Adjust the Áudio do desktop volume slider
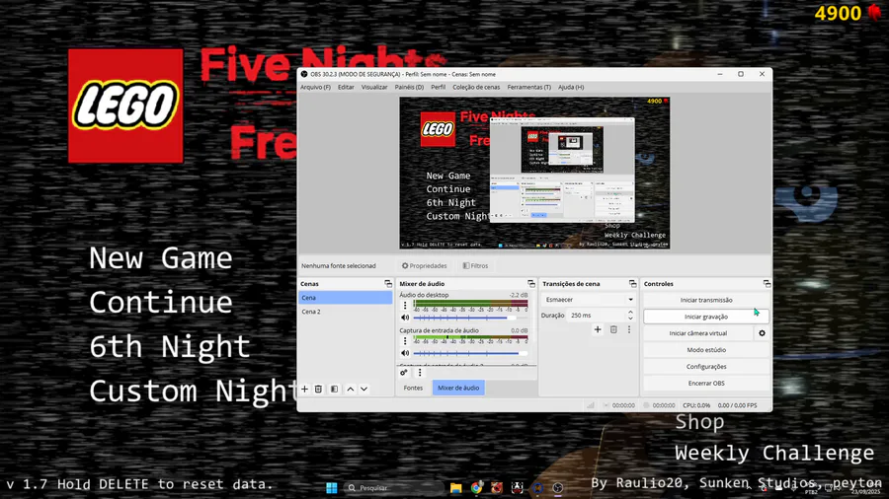889x499 pixels. (x=469, y=318)
